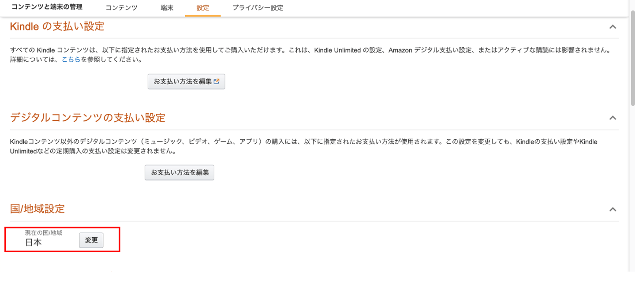
Task: Open the こちら details link
Action: click(x=71, y=60)
